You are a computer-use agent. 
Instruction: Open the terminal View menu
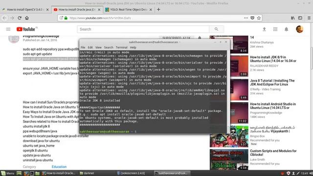click(x=98, y=47)
